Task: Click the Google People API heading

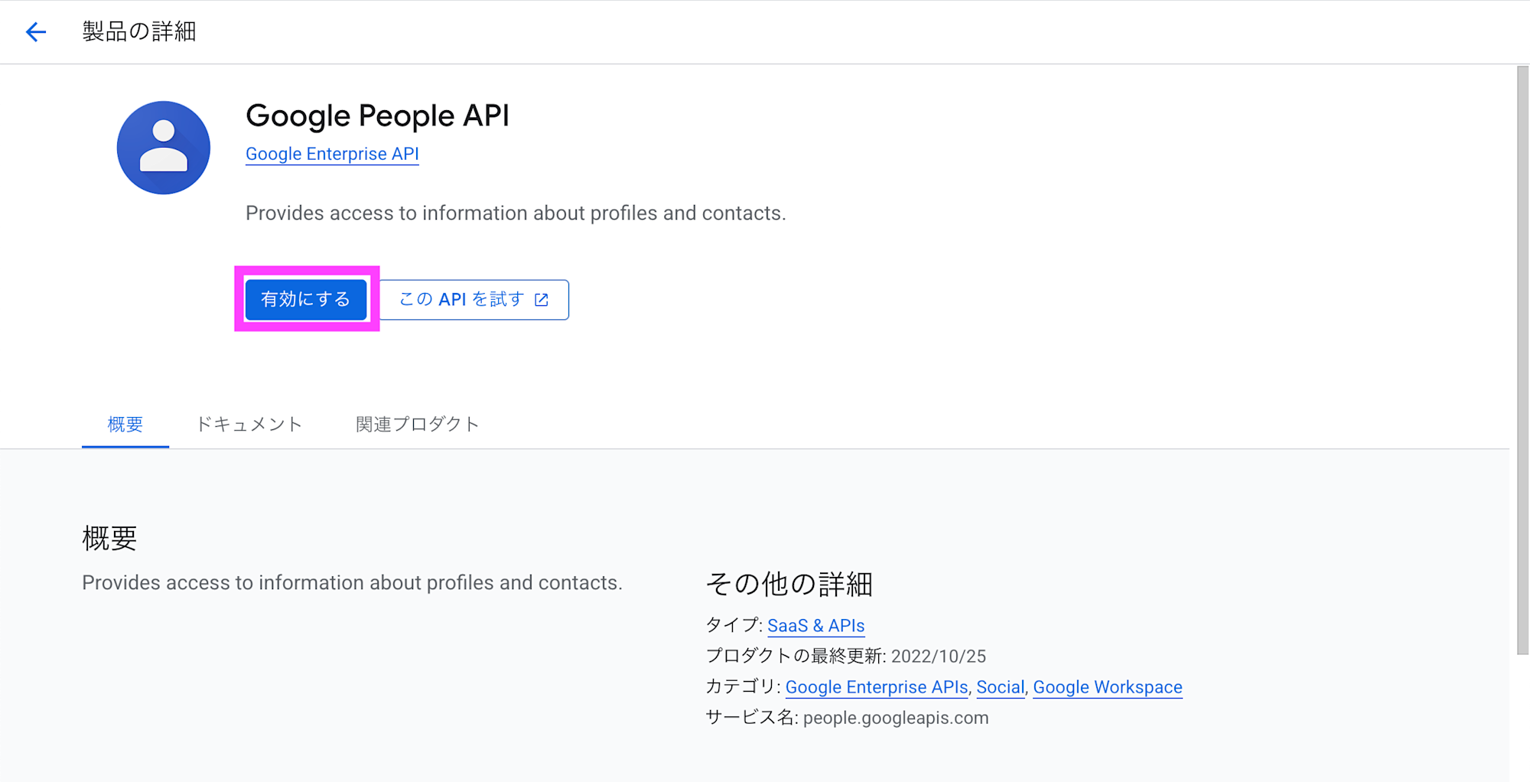Action: point(377,116)
